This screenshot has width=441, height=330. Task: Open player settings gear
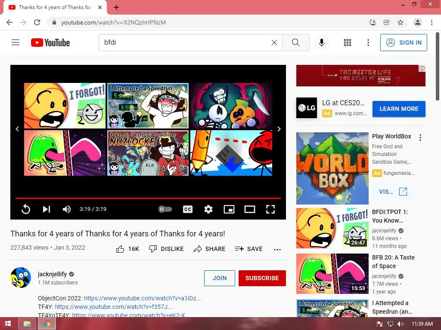pyautogui.click(x=208, y=209)
